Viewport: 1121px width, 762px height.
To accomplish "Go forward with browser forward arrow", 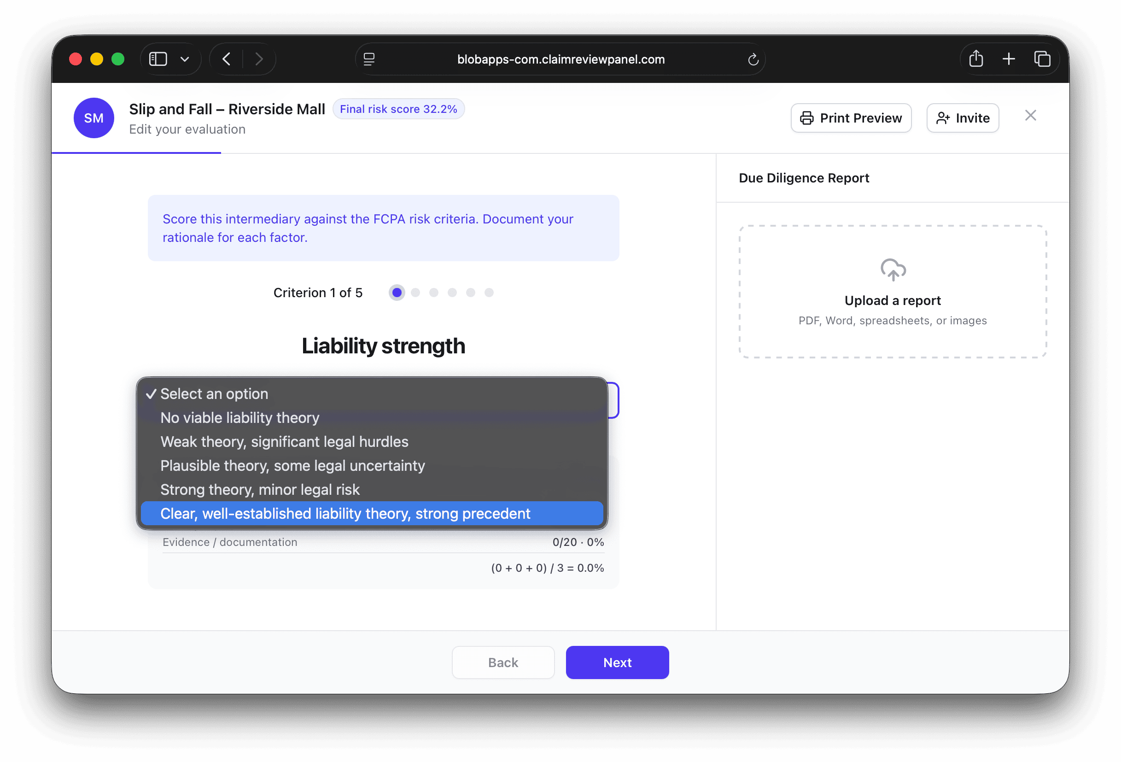I will [x=259, y=59].
